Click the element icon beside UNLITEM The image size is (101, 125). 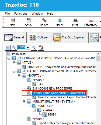tap(34, 106)
